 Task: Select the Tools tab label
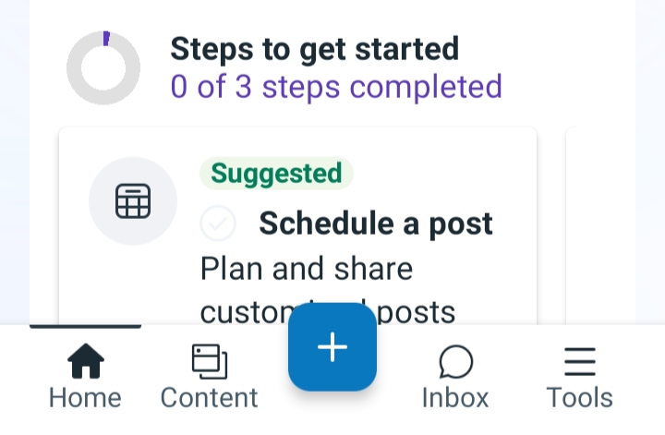tap(579, 398)
